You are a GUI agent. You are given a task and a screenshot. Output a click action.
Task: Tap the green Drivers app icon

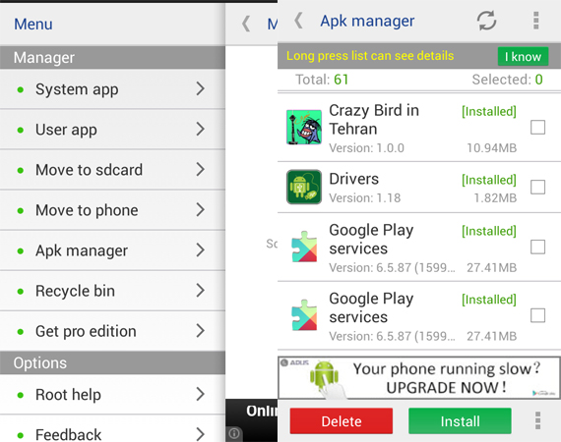(304, 187)
